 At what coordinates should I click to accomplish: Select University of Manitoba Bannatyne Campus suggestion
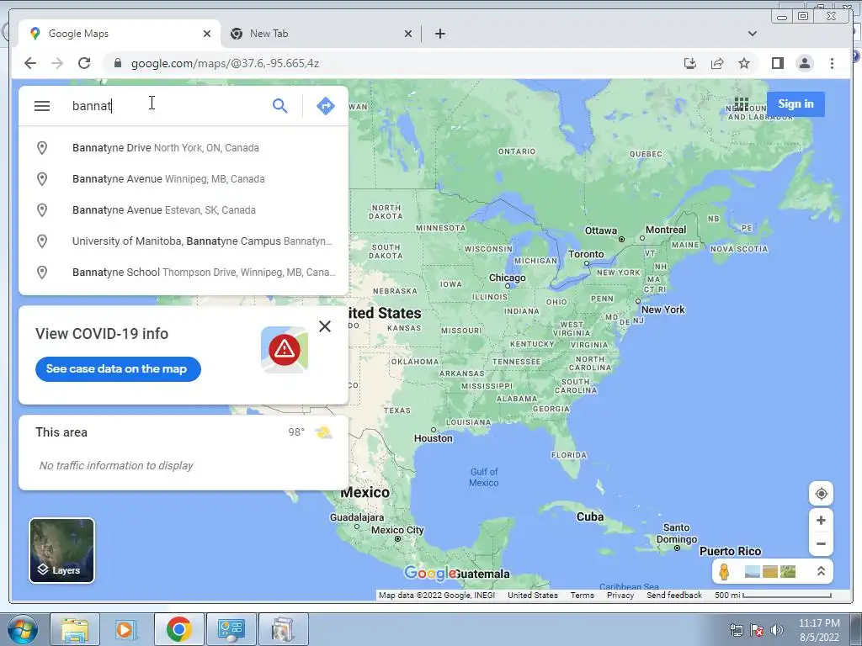(x=184, y=241)
